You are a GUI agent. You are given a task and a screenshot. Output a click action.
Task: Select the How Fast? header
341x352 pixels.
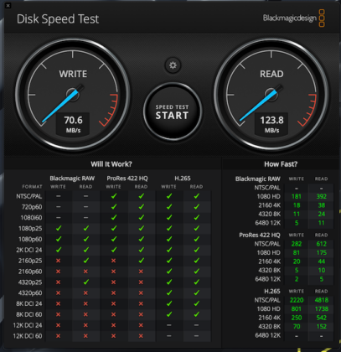(x=281, y=164)
